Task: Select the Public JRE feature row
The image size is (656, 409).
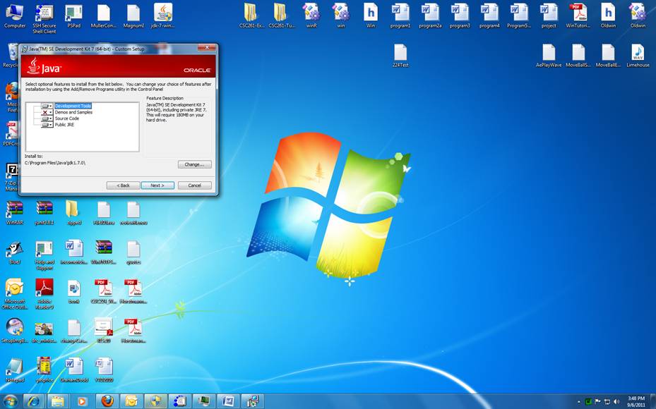Action: pyautogui.click(x=64, y=125)
